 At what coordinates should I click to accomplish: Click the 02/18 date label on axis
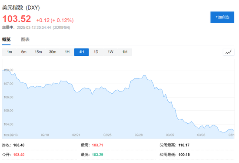[45, 135]
